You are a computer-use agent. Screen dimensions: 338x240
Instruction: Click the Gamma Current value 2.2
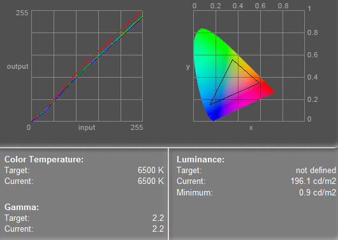point(158,229)
